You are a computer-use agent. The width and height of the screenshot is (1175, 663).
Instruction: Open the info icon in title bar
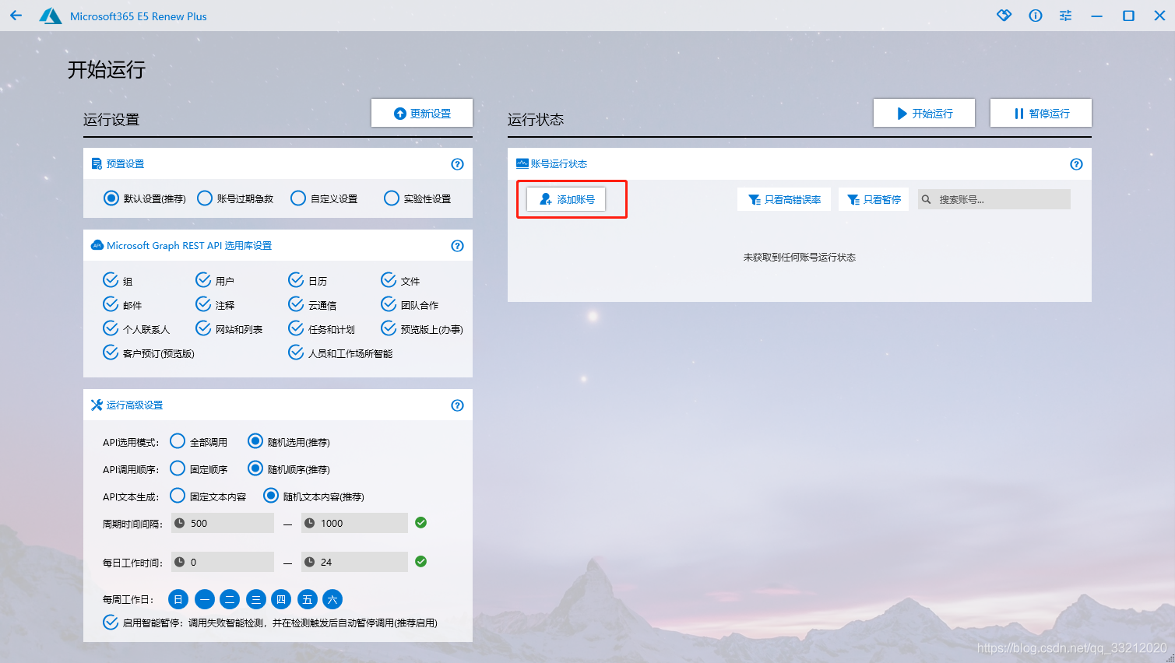(1035, 16)
